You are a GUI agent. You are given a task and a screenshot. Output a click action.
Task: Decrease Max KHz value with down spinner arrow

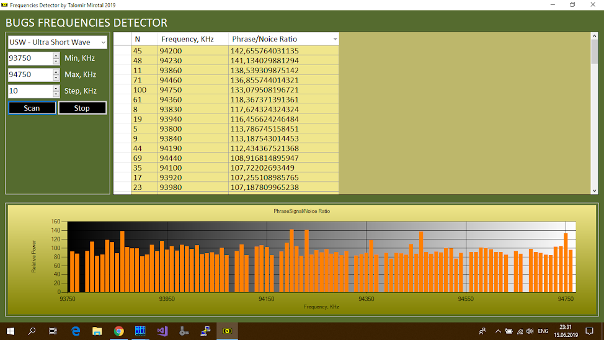(x=56, y=78)
